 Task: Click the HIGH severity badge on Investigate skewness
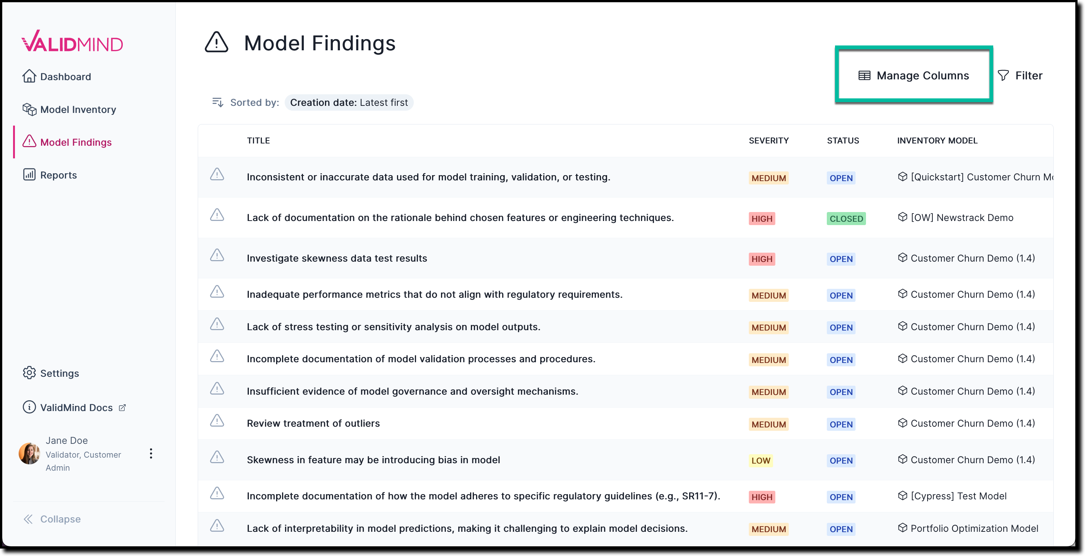pyautogui.click(x=762, y=259)
